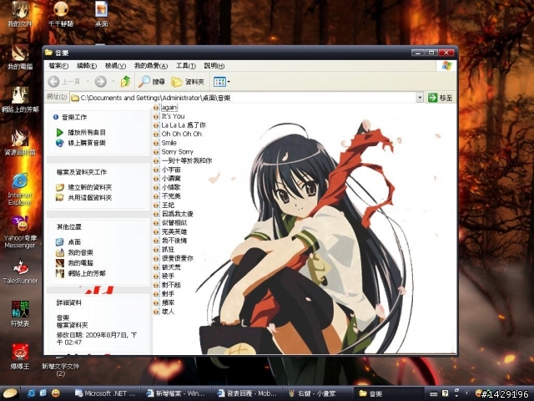Viewport: 534px width, 401px height.
Task: Select the Smile music file icon
Action: click(x=156, y=143)
